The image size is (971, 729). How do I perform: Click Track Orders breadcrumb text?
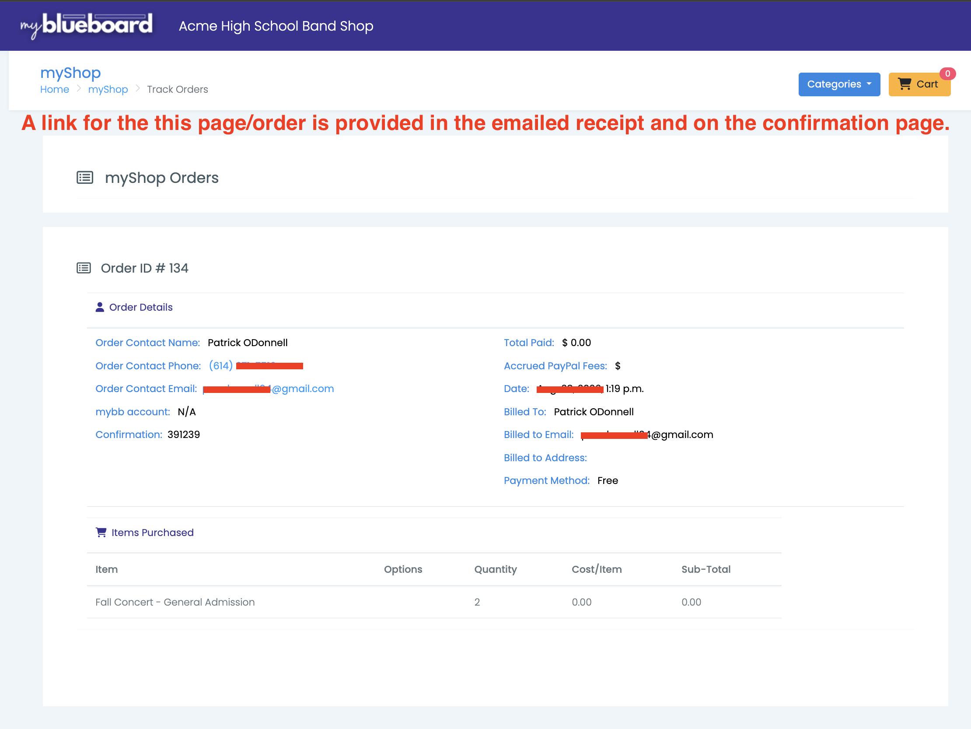[x=177, y=89]
